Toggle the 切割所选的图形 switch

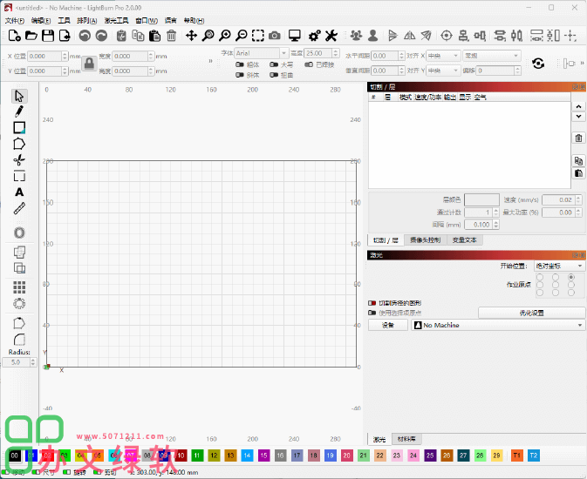click(x=373, y=303)
